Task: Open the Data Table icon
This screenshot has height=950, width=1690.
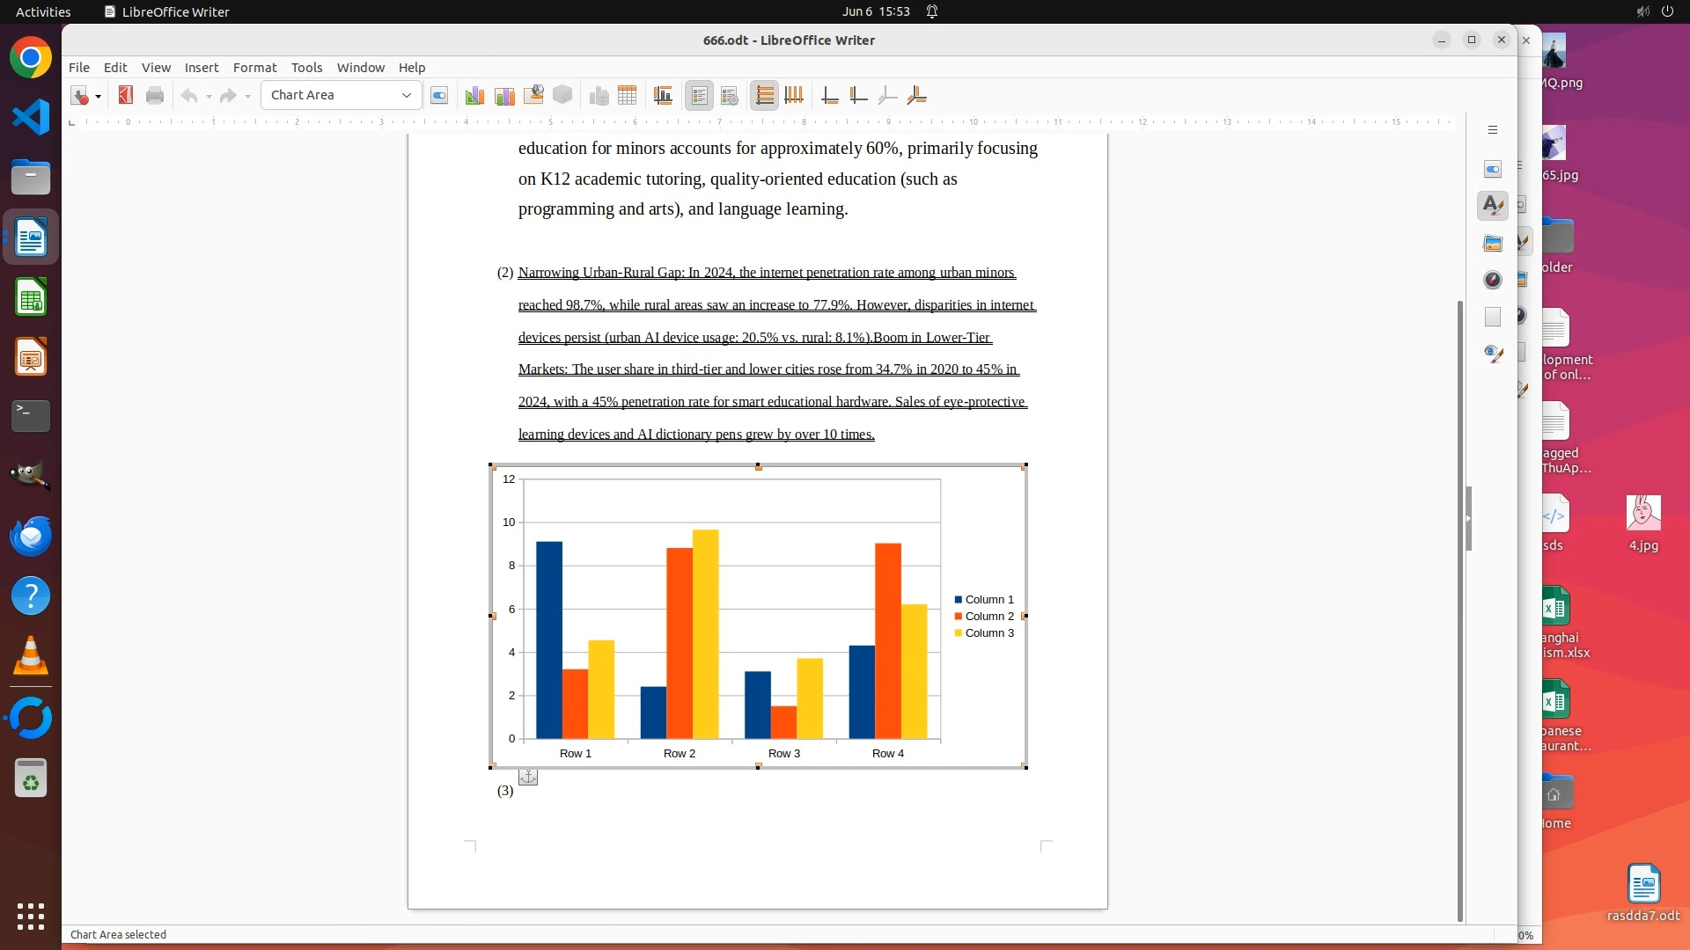Action: 627,96
